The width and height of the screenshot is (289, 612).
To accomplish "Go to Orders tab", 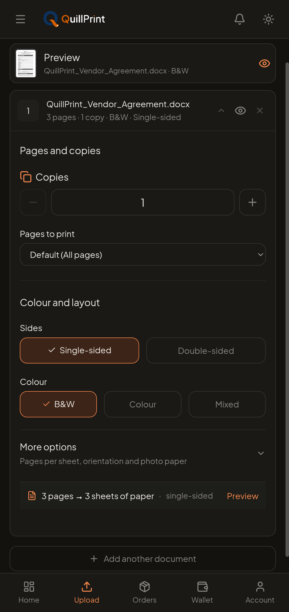I will [x=144, y=592].
